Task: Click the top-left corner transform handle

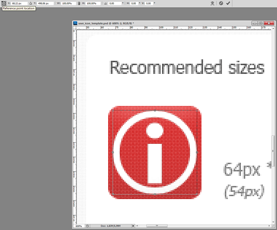Action: click(113, 111)
